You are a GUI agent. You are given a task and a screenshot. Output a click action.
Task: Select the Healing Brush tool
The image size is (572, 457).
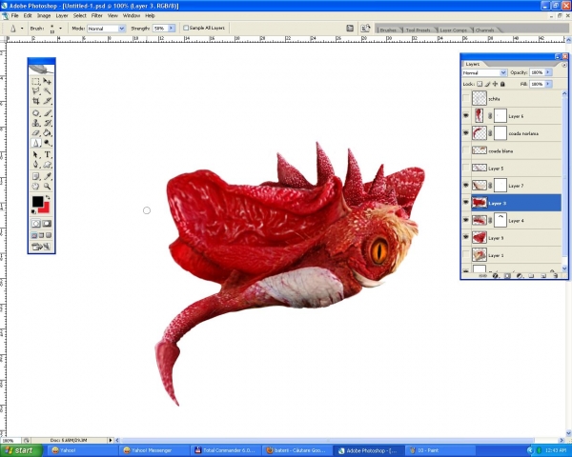(x=36, y=113)
